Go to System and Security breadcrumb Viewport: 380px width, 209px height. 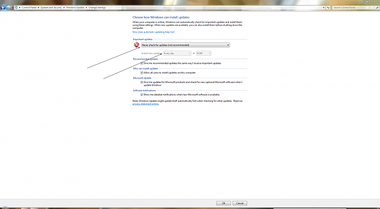[51, 8]
